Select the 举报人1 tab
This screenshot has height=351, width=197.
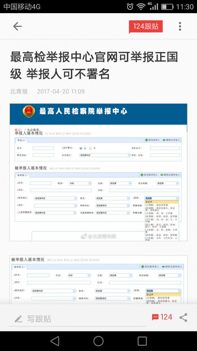click(21, 140)
